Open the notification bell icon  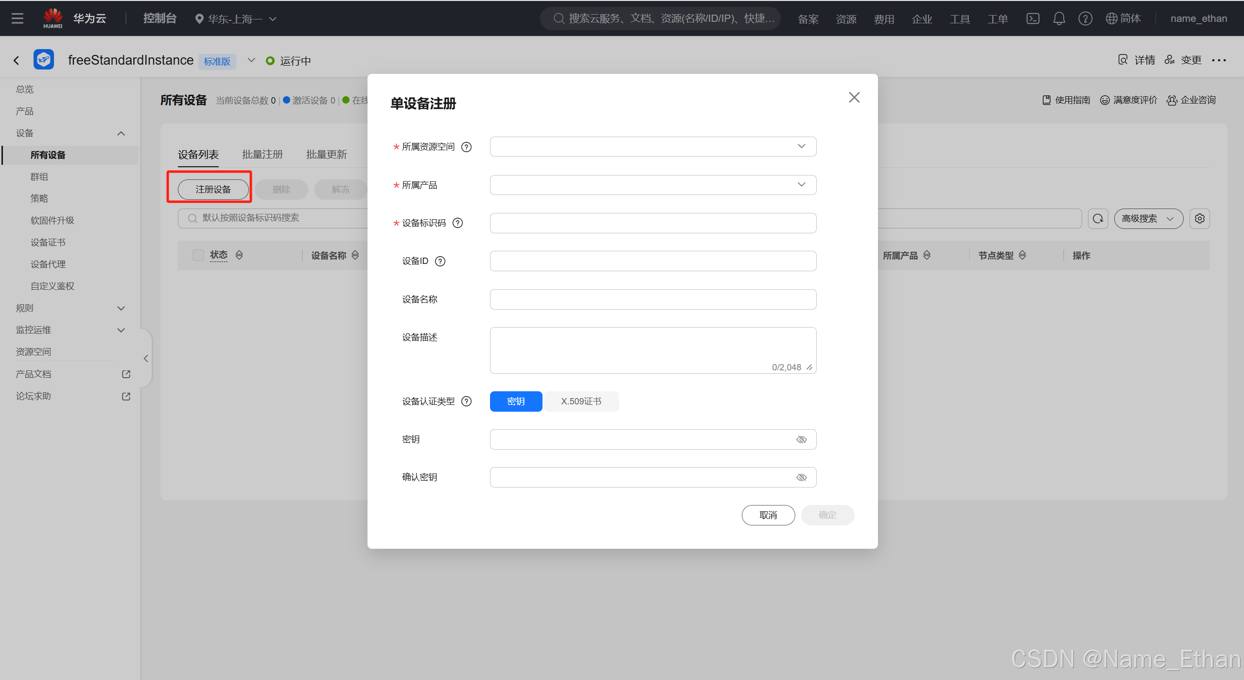(x=1059, y=18)
